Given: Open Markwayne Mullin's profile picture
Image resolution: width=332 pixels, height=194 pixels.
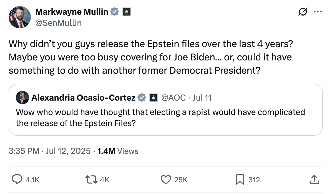Looking at the screenshot, I should click(19, 17).
